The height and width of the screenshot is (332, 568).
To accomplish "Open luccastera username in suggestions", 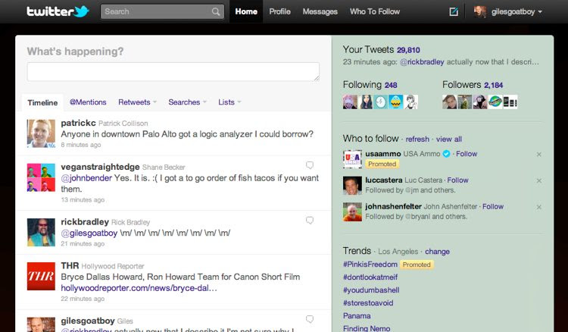I will (x=384, y=180).
